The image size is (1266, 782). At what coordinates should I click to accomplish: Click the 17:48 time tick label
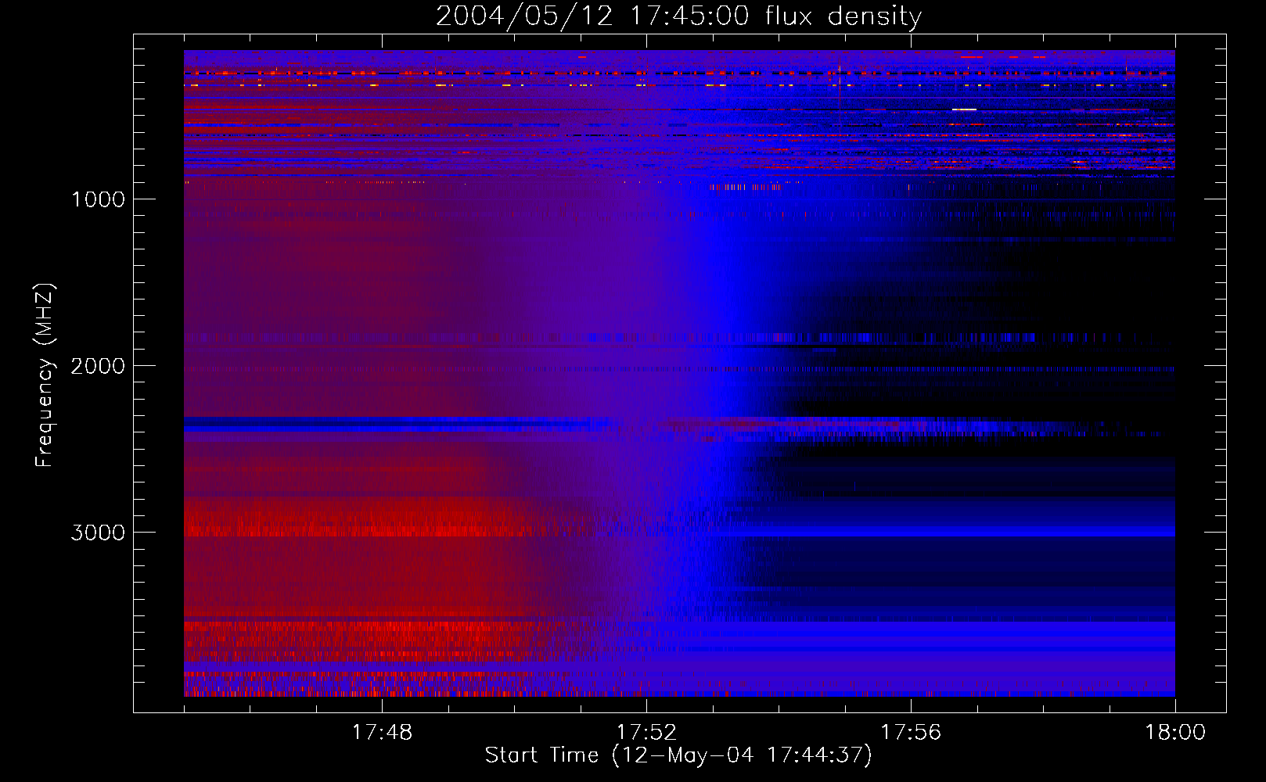click(x=382, y=733)
